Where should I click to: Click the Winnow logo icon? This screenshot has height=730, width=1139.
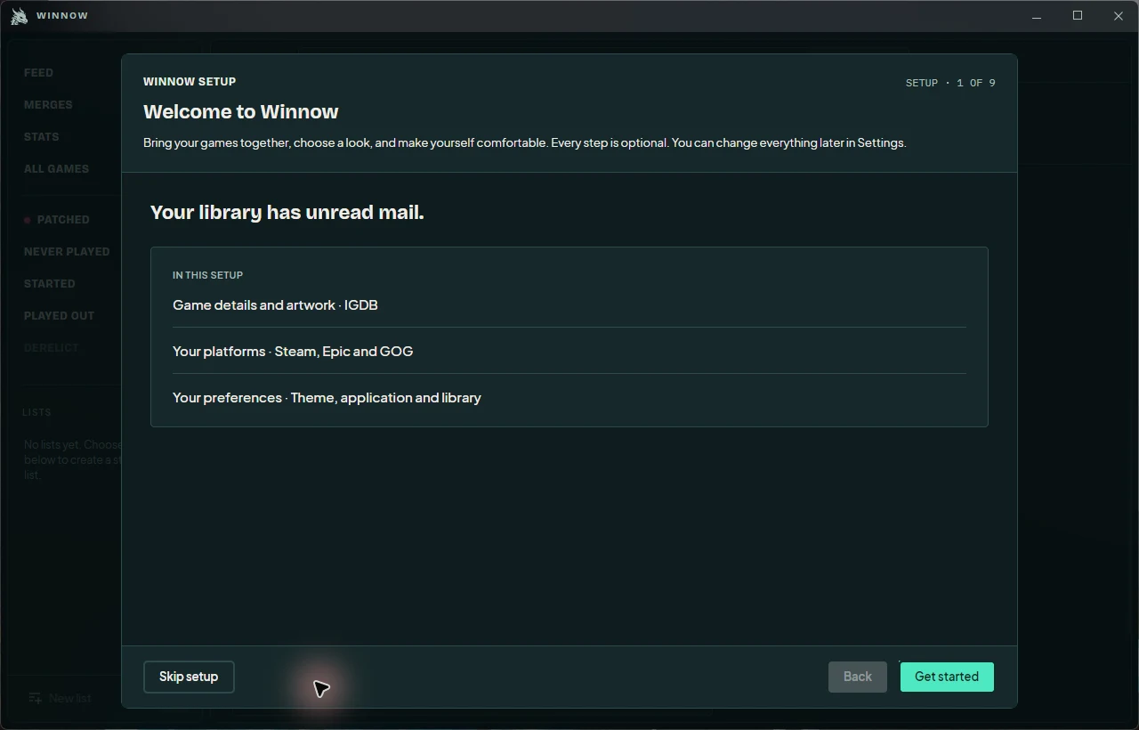(19, 16)
